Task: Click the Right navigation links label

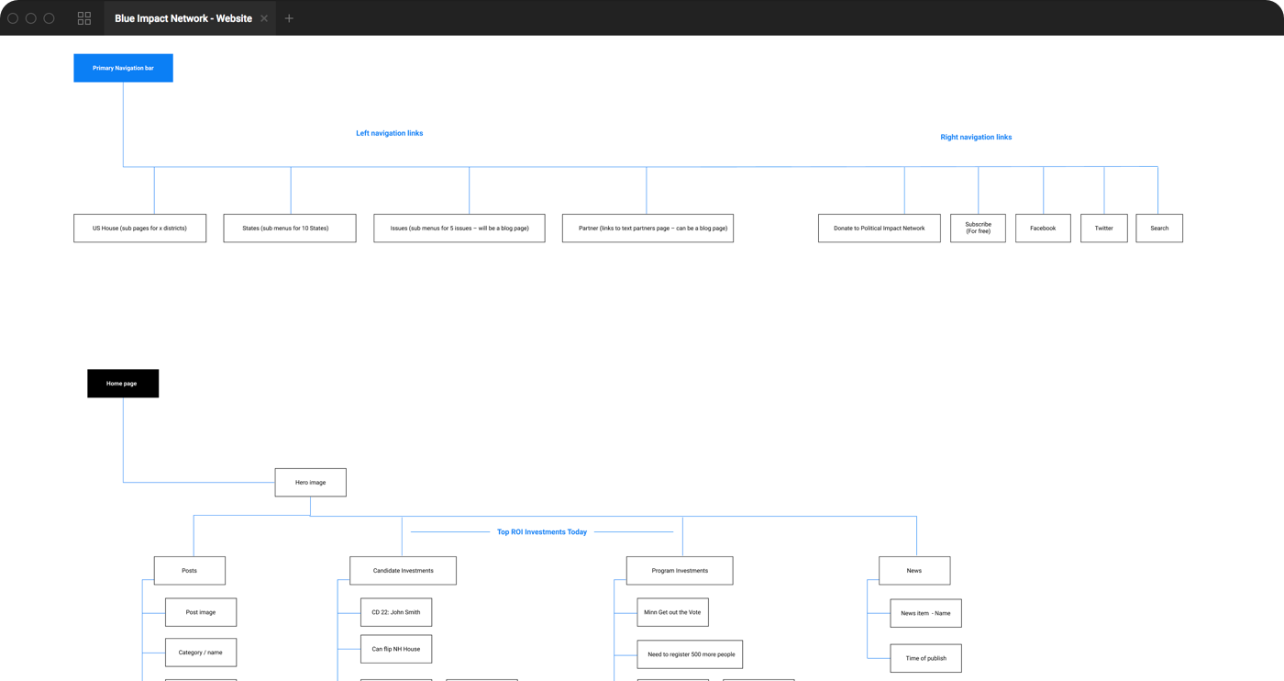Action: (x=976, y=137)
